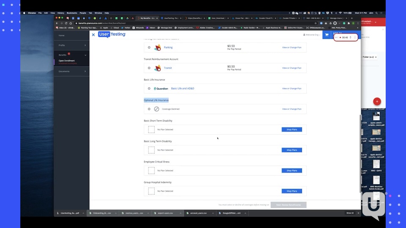Open the Basic Life and AD&D plan link
Viewport: 406px width, 228px height.
click(183, 88)
